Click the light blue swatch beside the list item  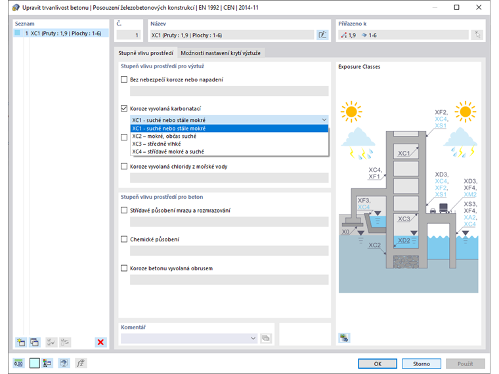18,33
